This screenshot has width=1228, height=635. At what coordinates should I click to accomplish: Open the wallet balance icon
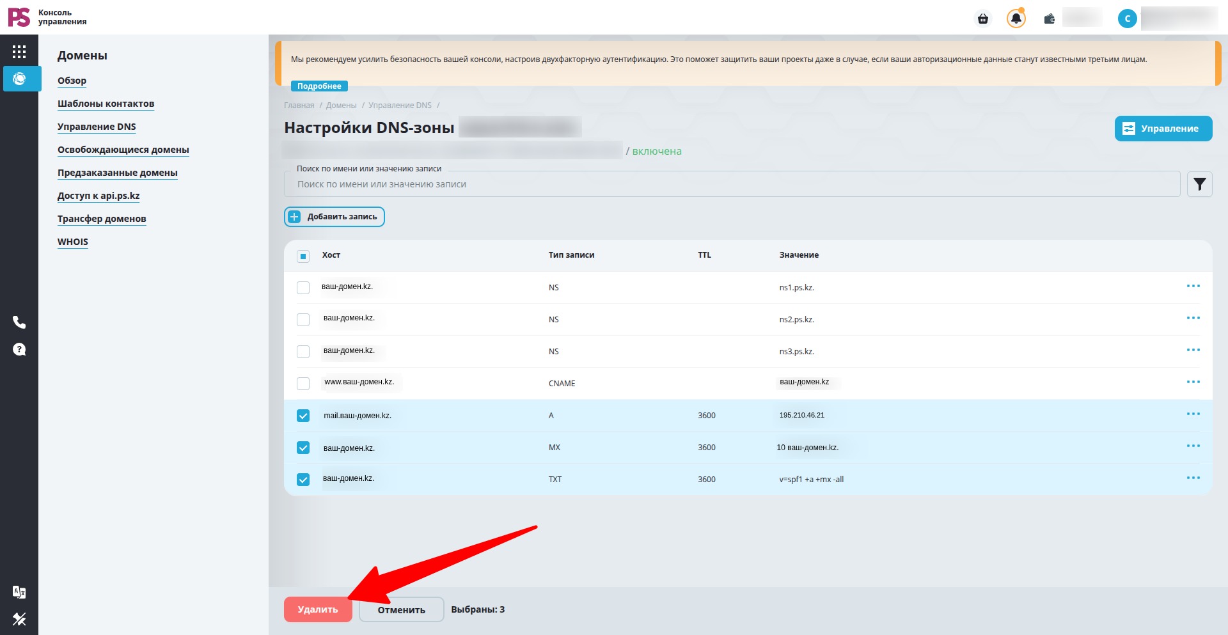click(x=1050, y=19)
